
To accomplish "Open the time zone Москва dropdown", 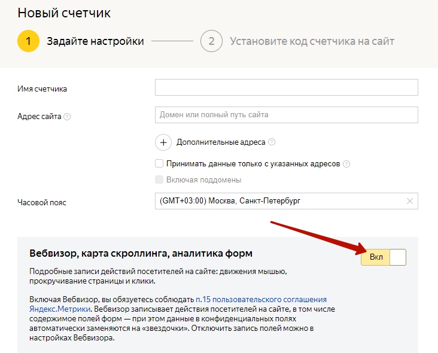I will (287, 201).
